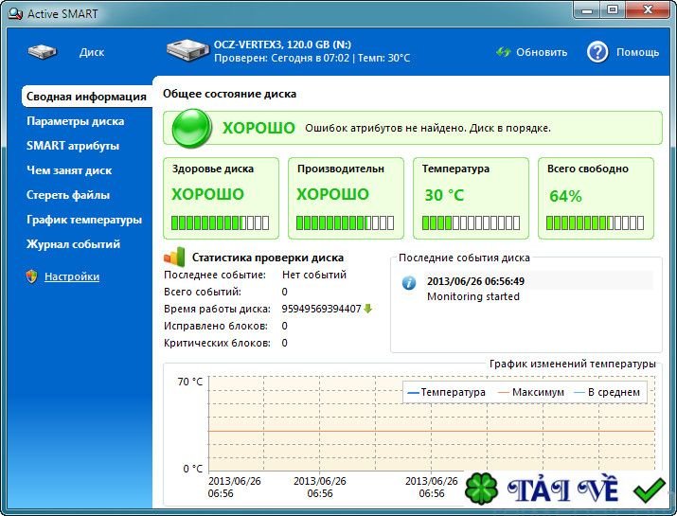Minimize the Active SMART window
This screenshot has height=516, width=677.
[x=587, y=9]
